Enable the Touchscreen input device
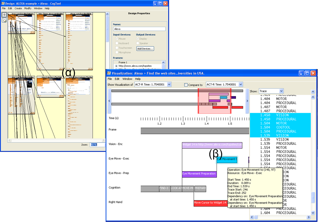Image resolution: width=318 pixels, height=222 pixels. tap(117, 48)
